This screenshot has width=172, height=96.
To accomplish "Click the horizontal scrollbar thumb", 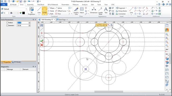I will tap(109, 91).
